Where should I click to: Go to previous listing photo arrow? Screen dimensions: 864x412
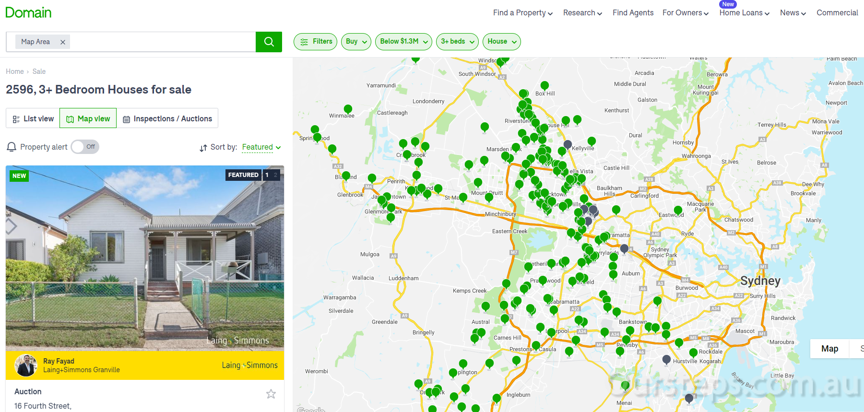[11, 226]
